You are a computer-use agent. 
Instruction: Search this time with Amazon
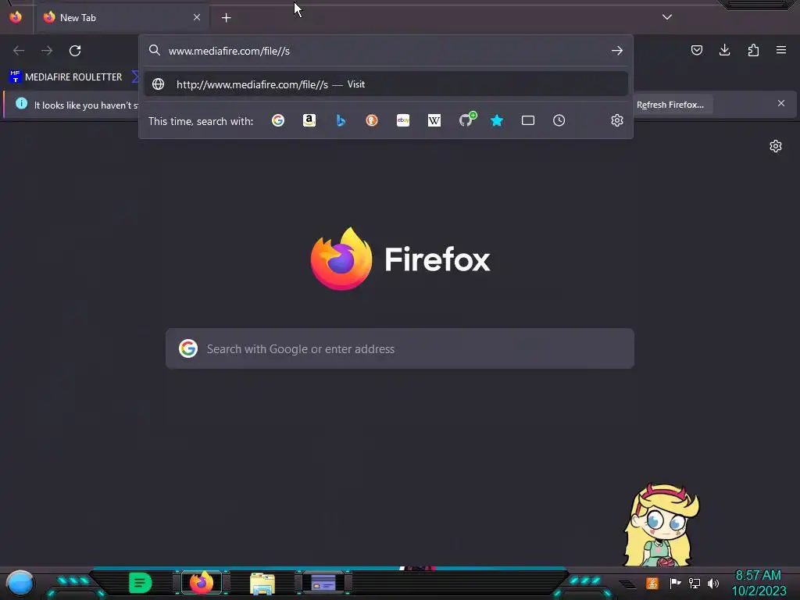coord(309,120)
